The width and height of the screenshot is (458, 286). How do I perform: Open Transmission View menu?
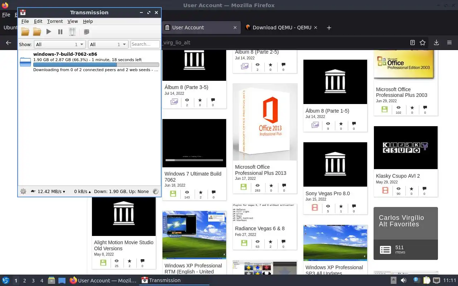click(73, 21)
